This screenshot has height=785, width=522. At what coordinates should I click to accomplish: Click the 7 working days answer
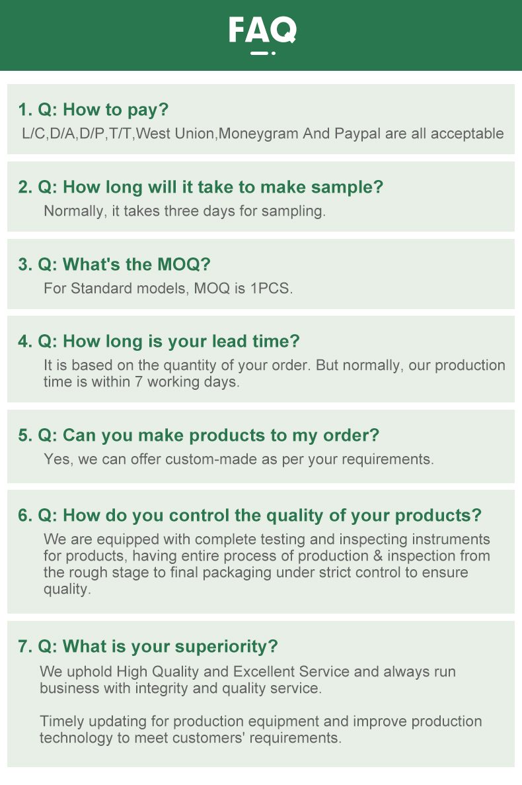click(274, 373)
